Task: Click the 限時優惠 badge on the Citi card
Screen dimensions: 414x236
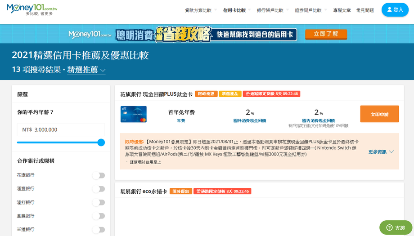Action: coord(206,94)
